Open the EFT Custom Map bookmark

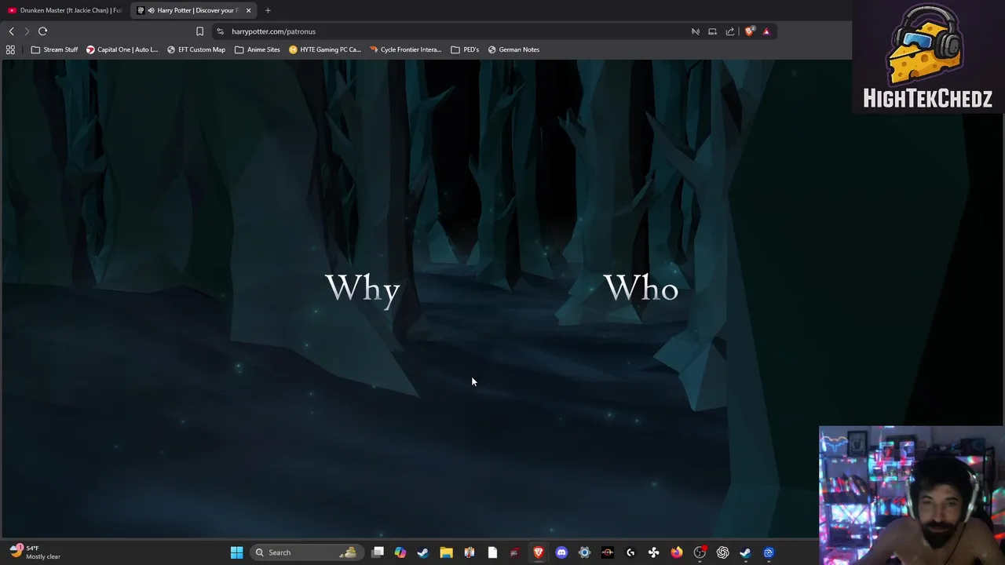[196, 49]
